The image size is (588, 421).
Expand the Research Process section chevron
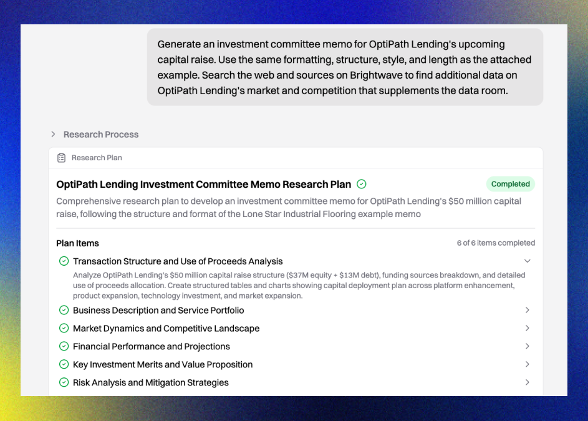coord(53,134)
